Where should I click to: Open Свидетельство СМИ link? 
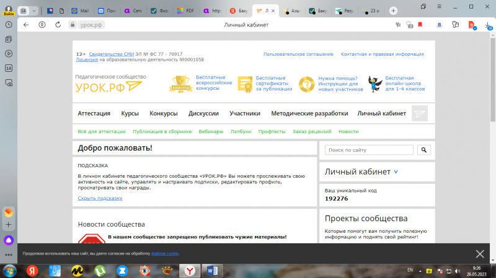(x=112, y=54)
